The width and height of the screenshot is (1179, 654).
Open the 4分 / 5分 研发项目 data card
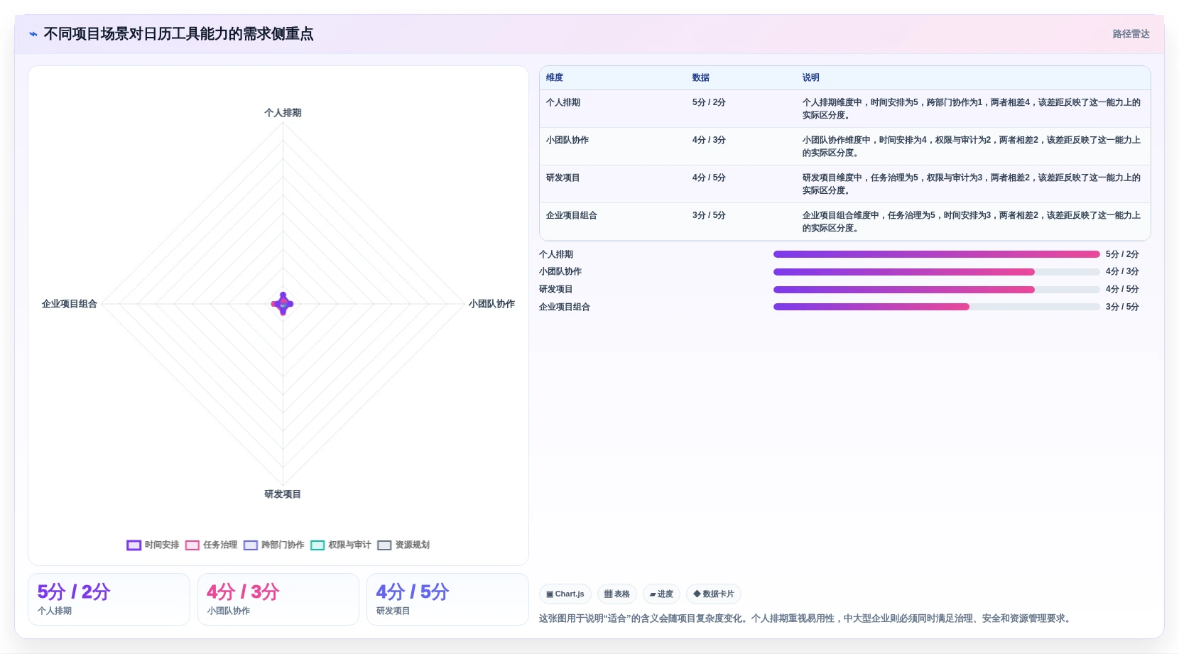(447, 599)
